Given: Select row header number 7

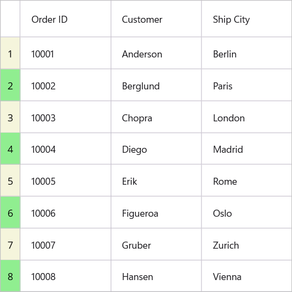Looking at the screenshot, I should [10, 244].
